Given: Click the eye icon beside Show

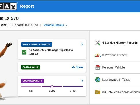Looking at the screenshot, I should (x=73, y=67).
